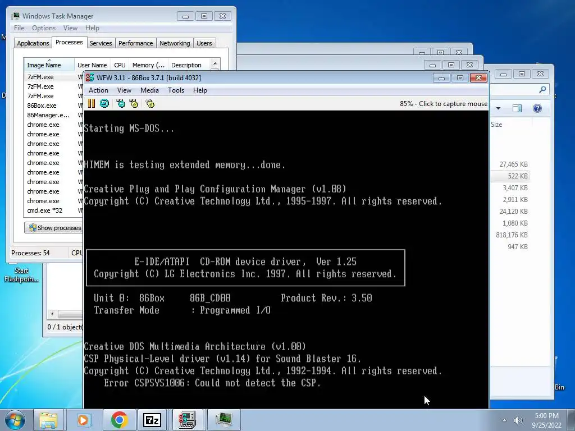Click the horizontal scrollbar left arrow in back window

point(52,314)
